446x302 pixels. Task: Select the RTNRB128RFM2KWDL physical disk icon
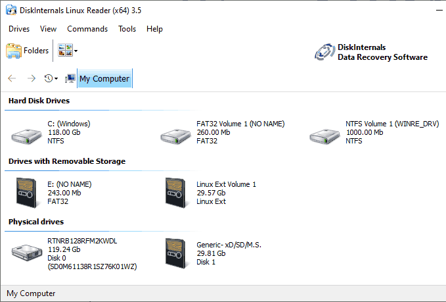(x=26, y=253)
